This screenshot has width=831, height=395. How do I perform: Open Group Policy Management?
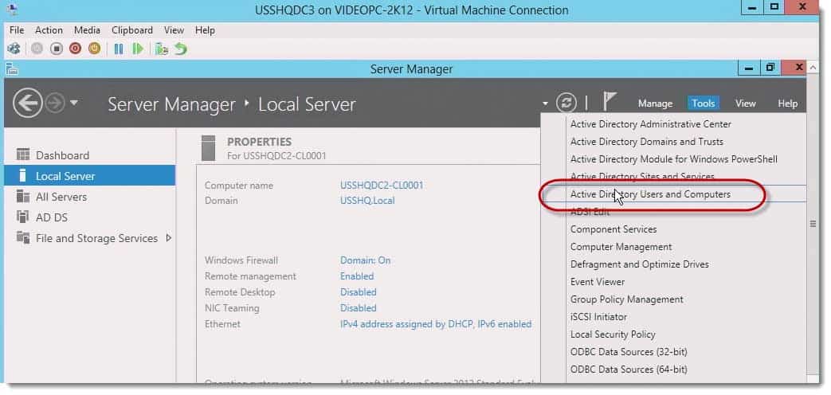pos(626,299)
